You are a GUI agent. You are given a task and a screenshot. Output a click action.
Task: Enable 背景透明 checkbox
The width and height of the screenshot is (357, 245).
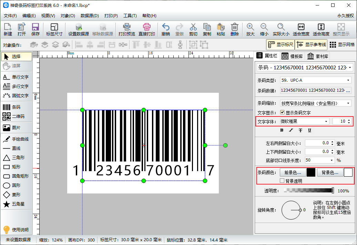tap(282, 181)
